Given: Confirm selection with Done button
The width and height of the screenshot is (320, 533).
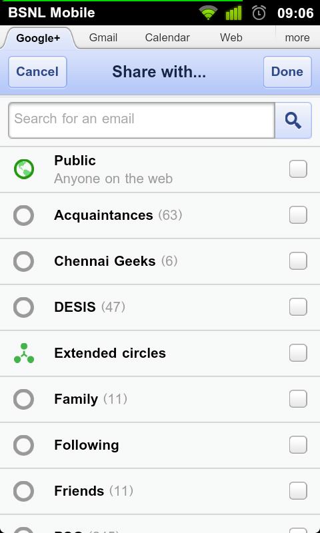Looking at the screenshot, I should click(287, 72).
